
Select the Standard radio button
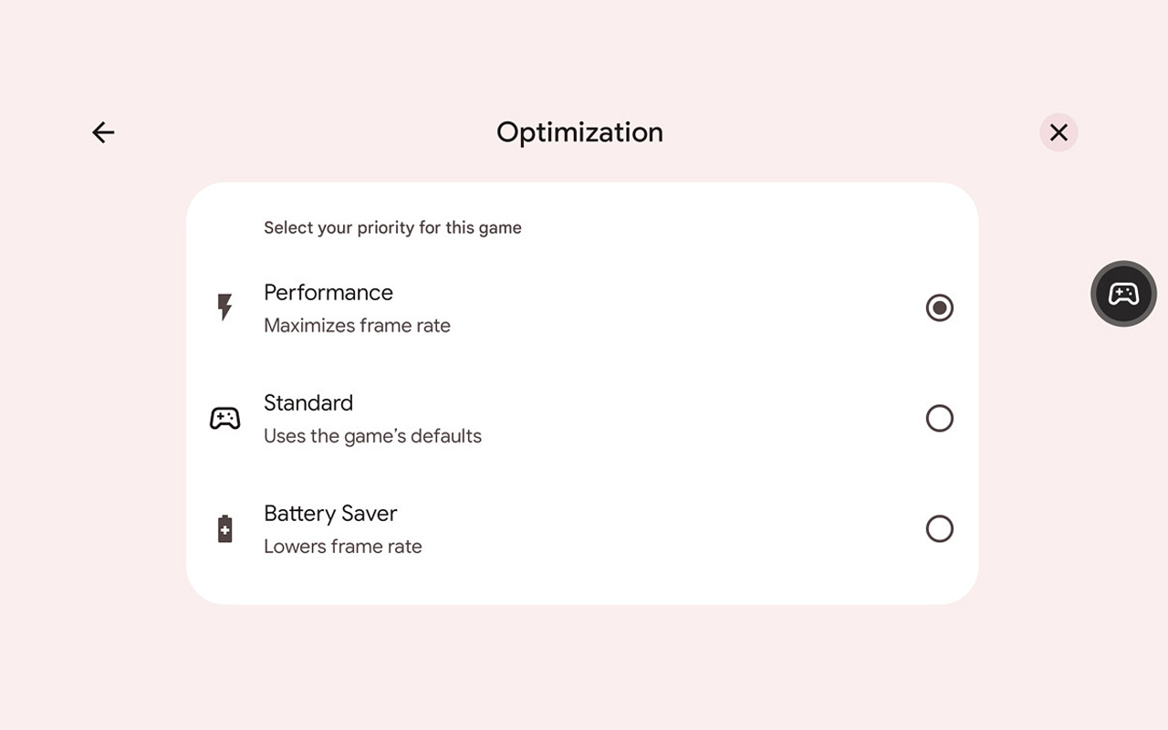tap(939, 418)
